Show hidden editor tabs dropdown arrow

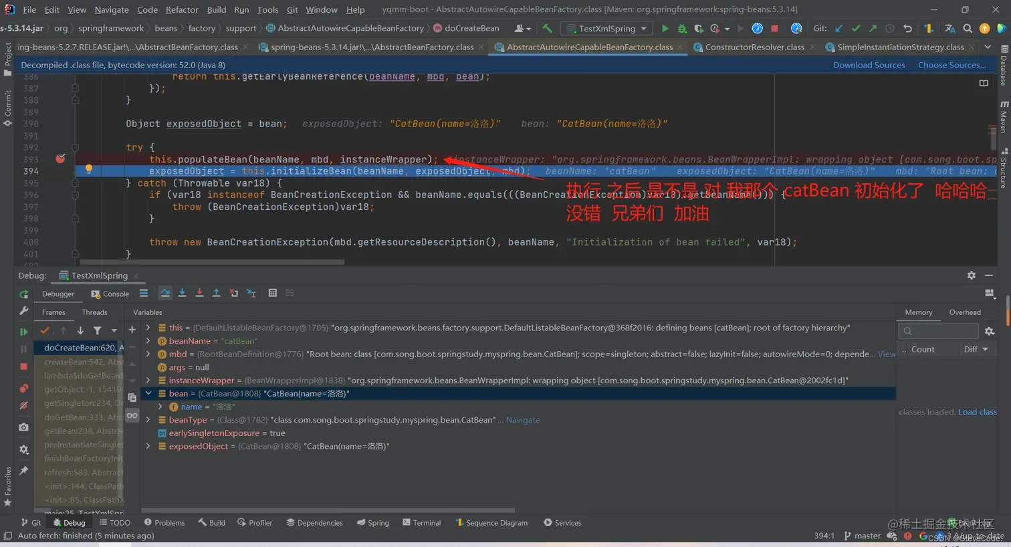click(988, 47)
